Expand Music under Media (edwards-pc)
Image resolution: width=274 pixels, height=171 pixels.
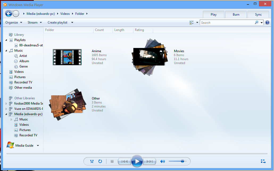[x=11, y=119]
